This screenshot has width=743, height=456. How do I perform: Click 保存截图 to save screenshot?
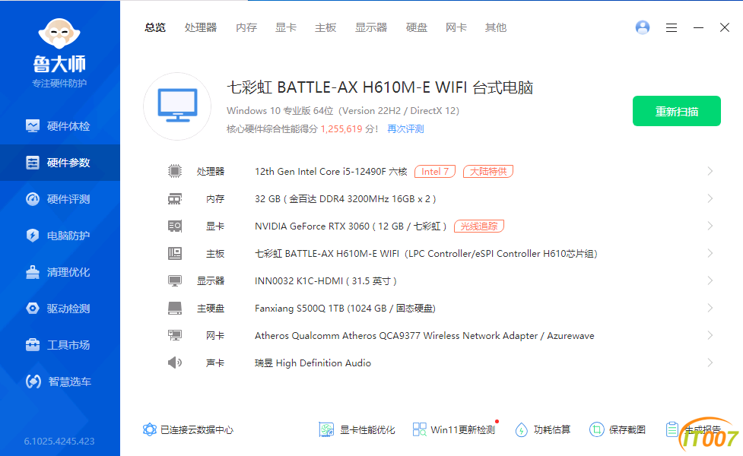[618, 429]
